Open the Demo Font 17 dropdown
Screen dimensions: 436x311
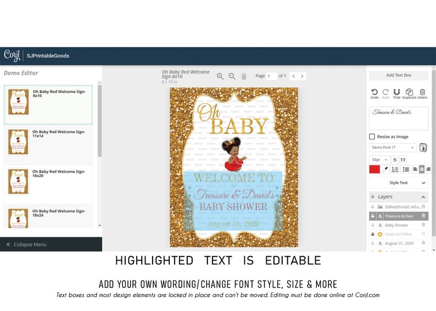click(x=393, y=148)
